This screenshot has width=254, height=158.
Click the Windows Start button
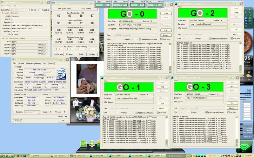click(x=7, y=155)
